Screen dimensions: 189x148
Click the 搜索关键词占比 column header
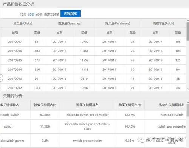click(x=45, y=105)
